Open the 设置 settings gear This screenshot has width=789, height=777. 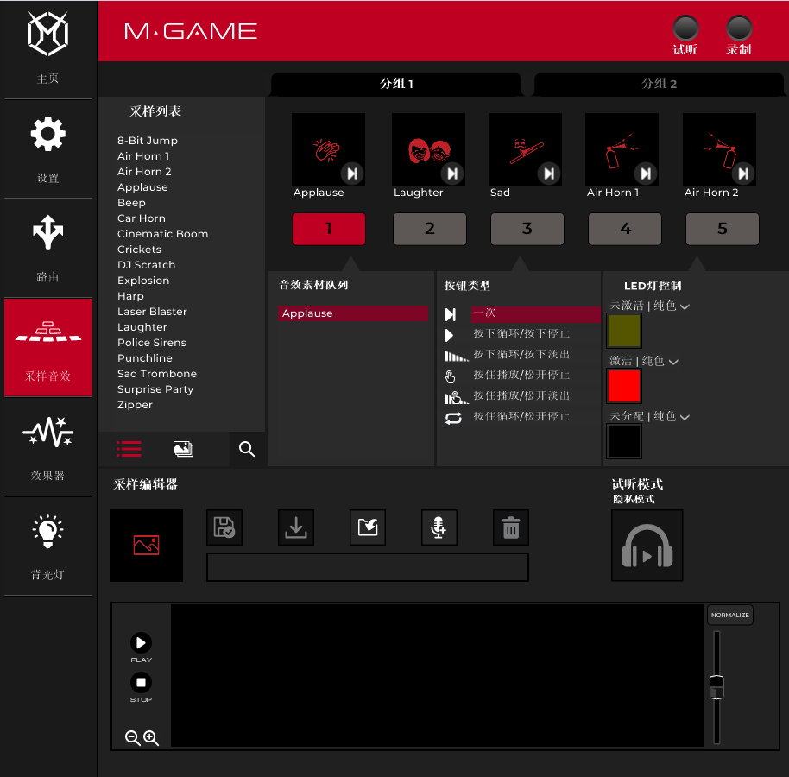pyautogui.click(x=47, y=134)
